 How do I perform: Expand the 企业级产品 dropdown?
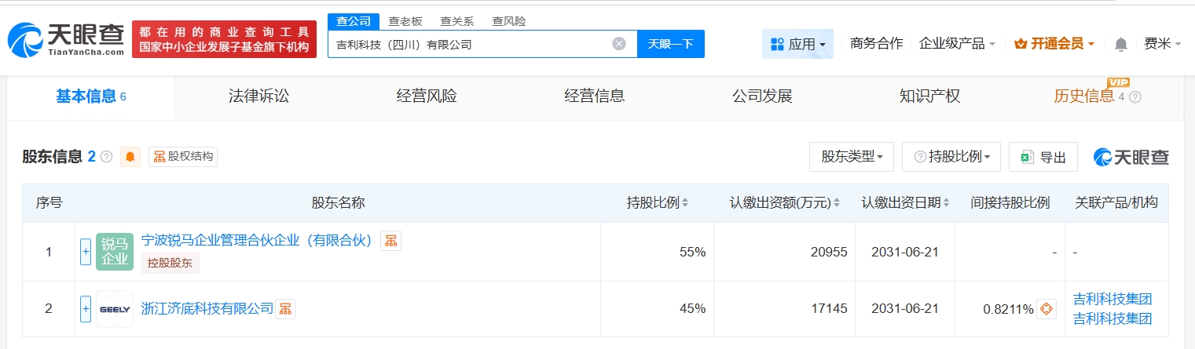click(x=957, y=44)
